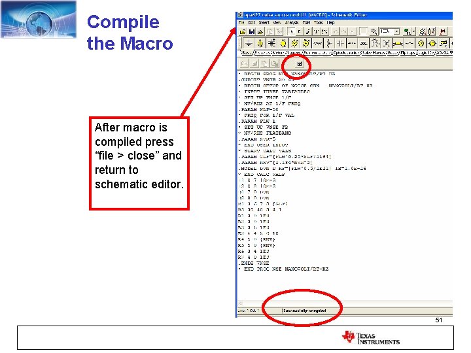
Task: Click the Line/Col status bar indicator
Action: [249, 311]
